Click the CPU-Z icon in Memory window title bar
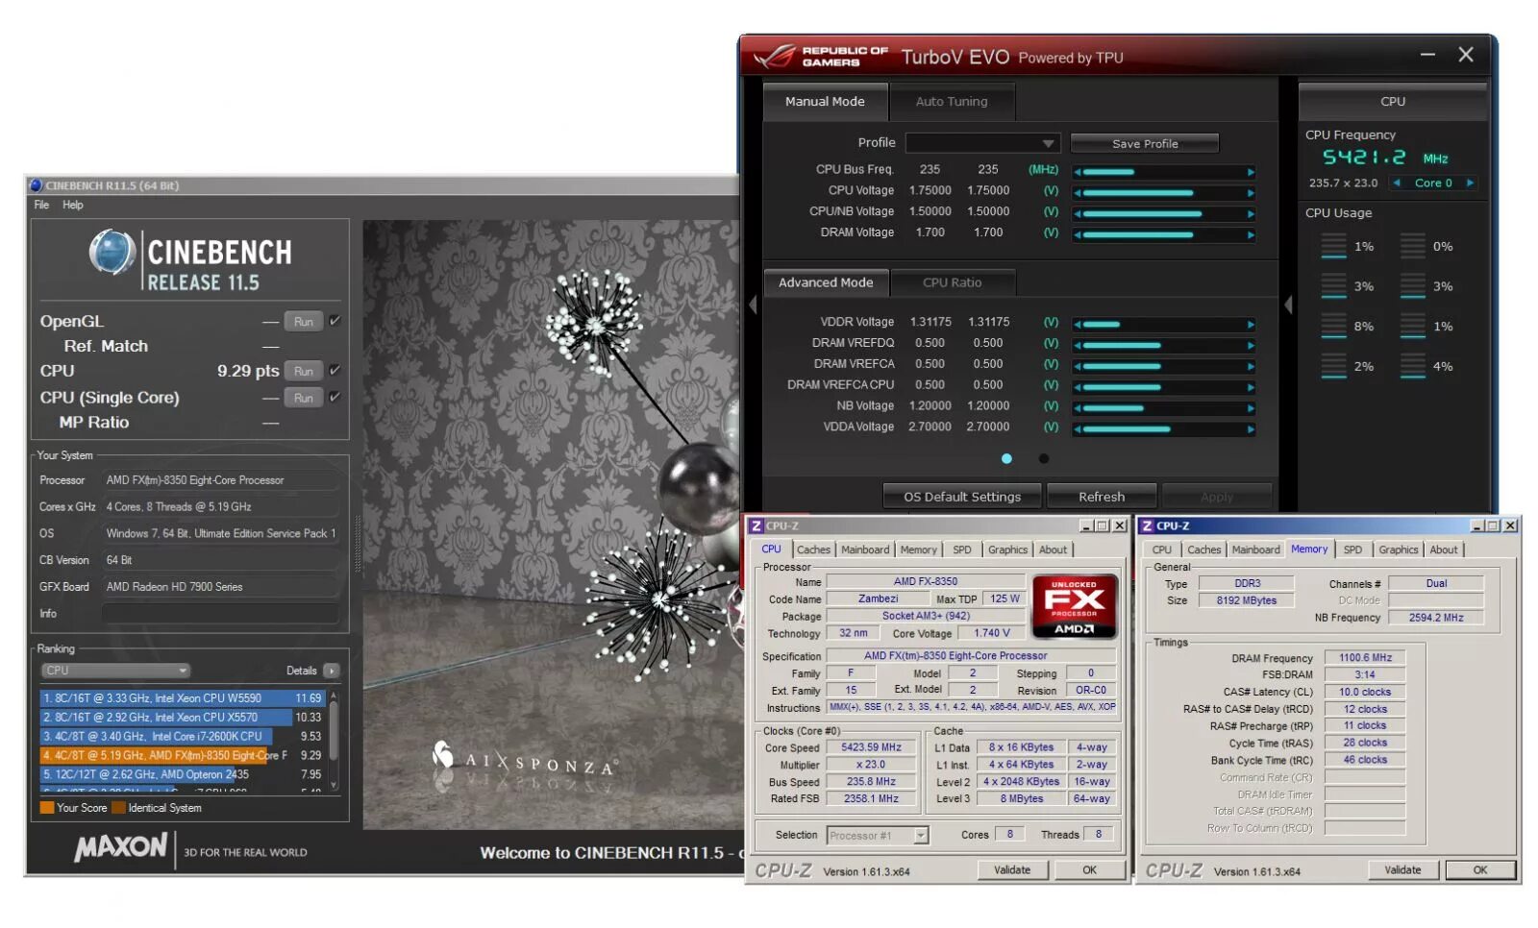This screenshot has height=928, width=1538. (x=1147, y=525)
